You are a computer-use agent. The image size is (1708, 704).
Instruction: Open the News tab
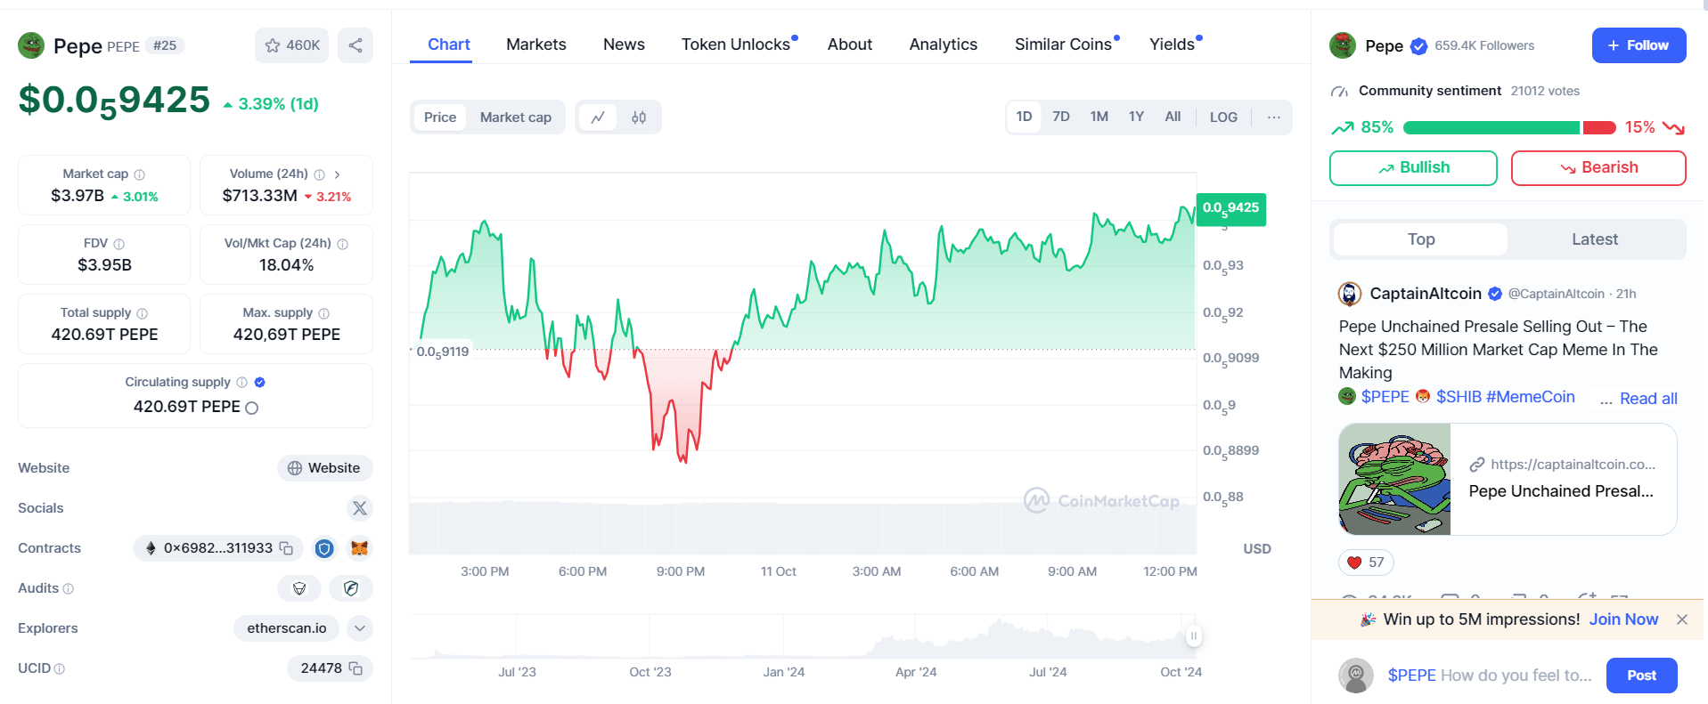(x=624, y=45)
